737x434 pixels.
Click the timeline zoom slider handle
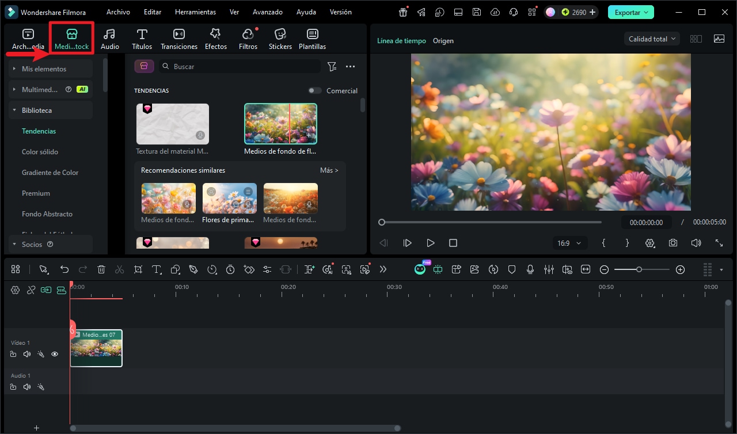click(639, 269)
